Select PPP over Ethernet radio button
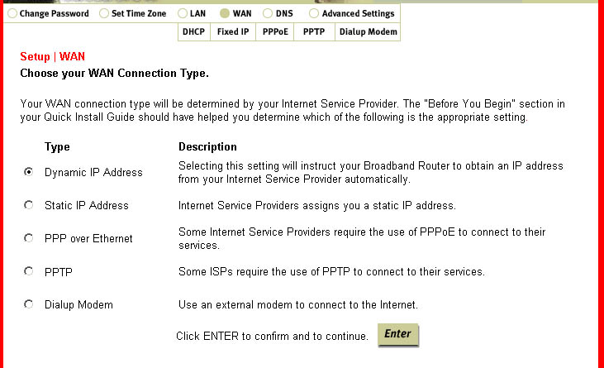Image resolution: width=604 pixels, height=368 pixels. (x=29, y=238)
